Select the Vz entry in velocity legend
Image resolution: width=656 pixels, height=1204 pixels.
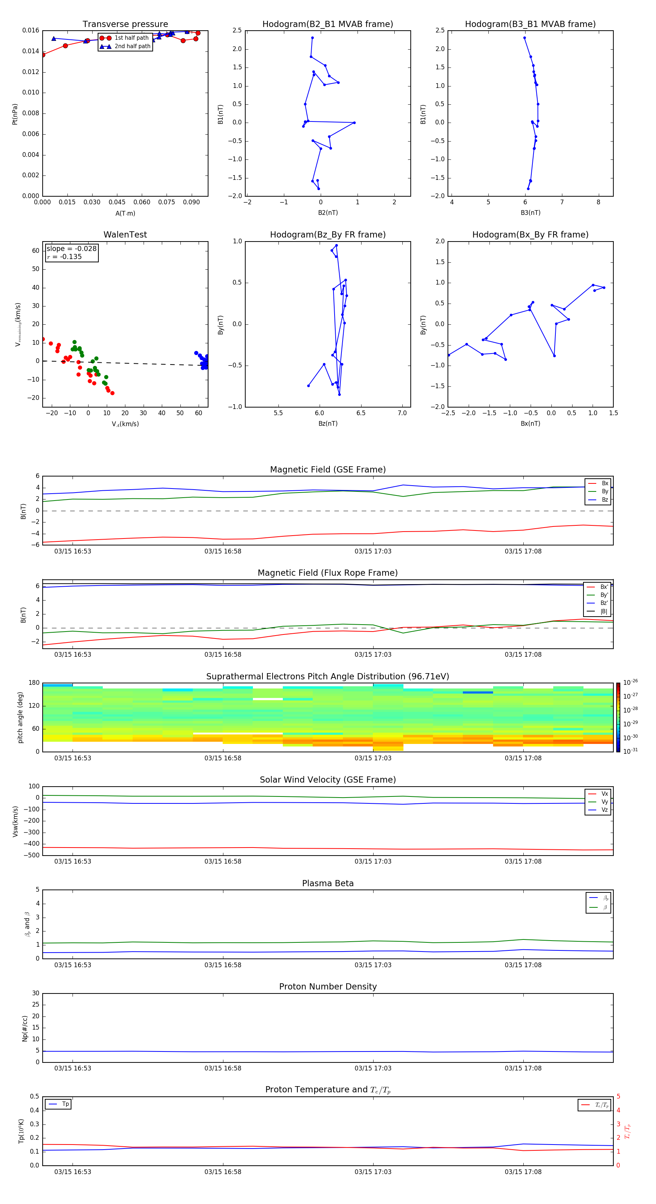tap(598, 810)
